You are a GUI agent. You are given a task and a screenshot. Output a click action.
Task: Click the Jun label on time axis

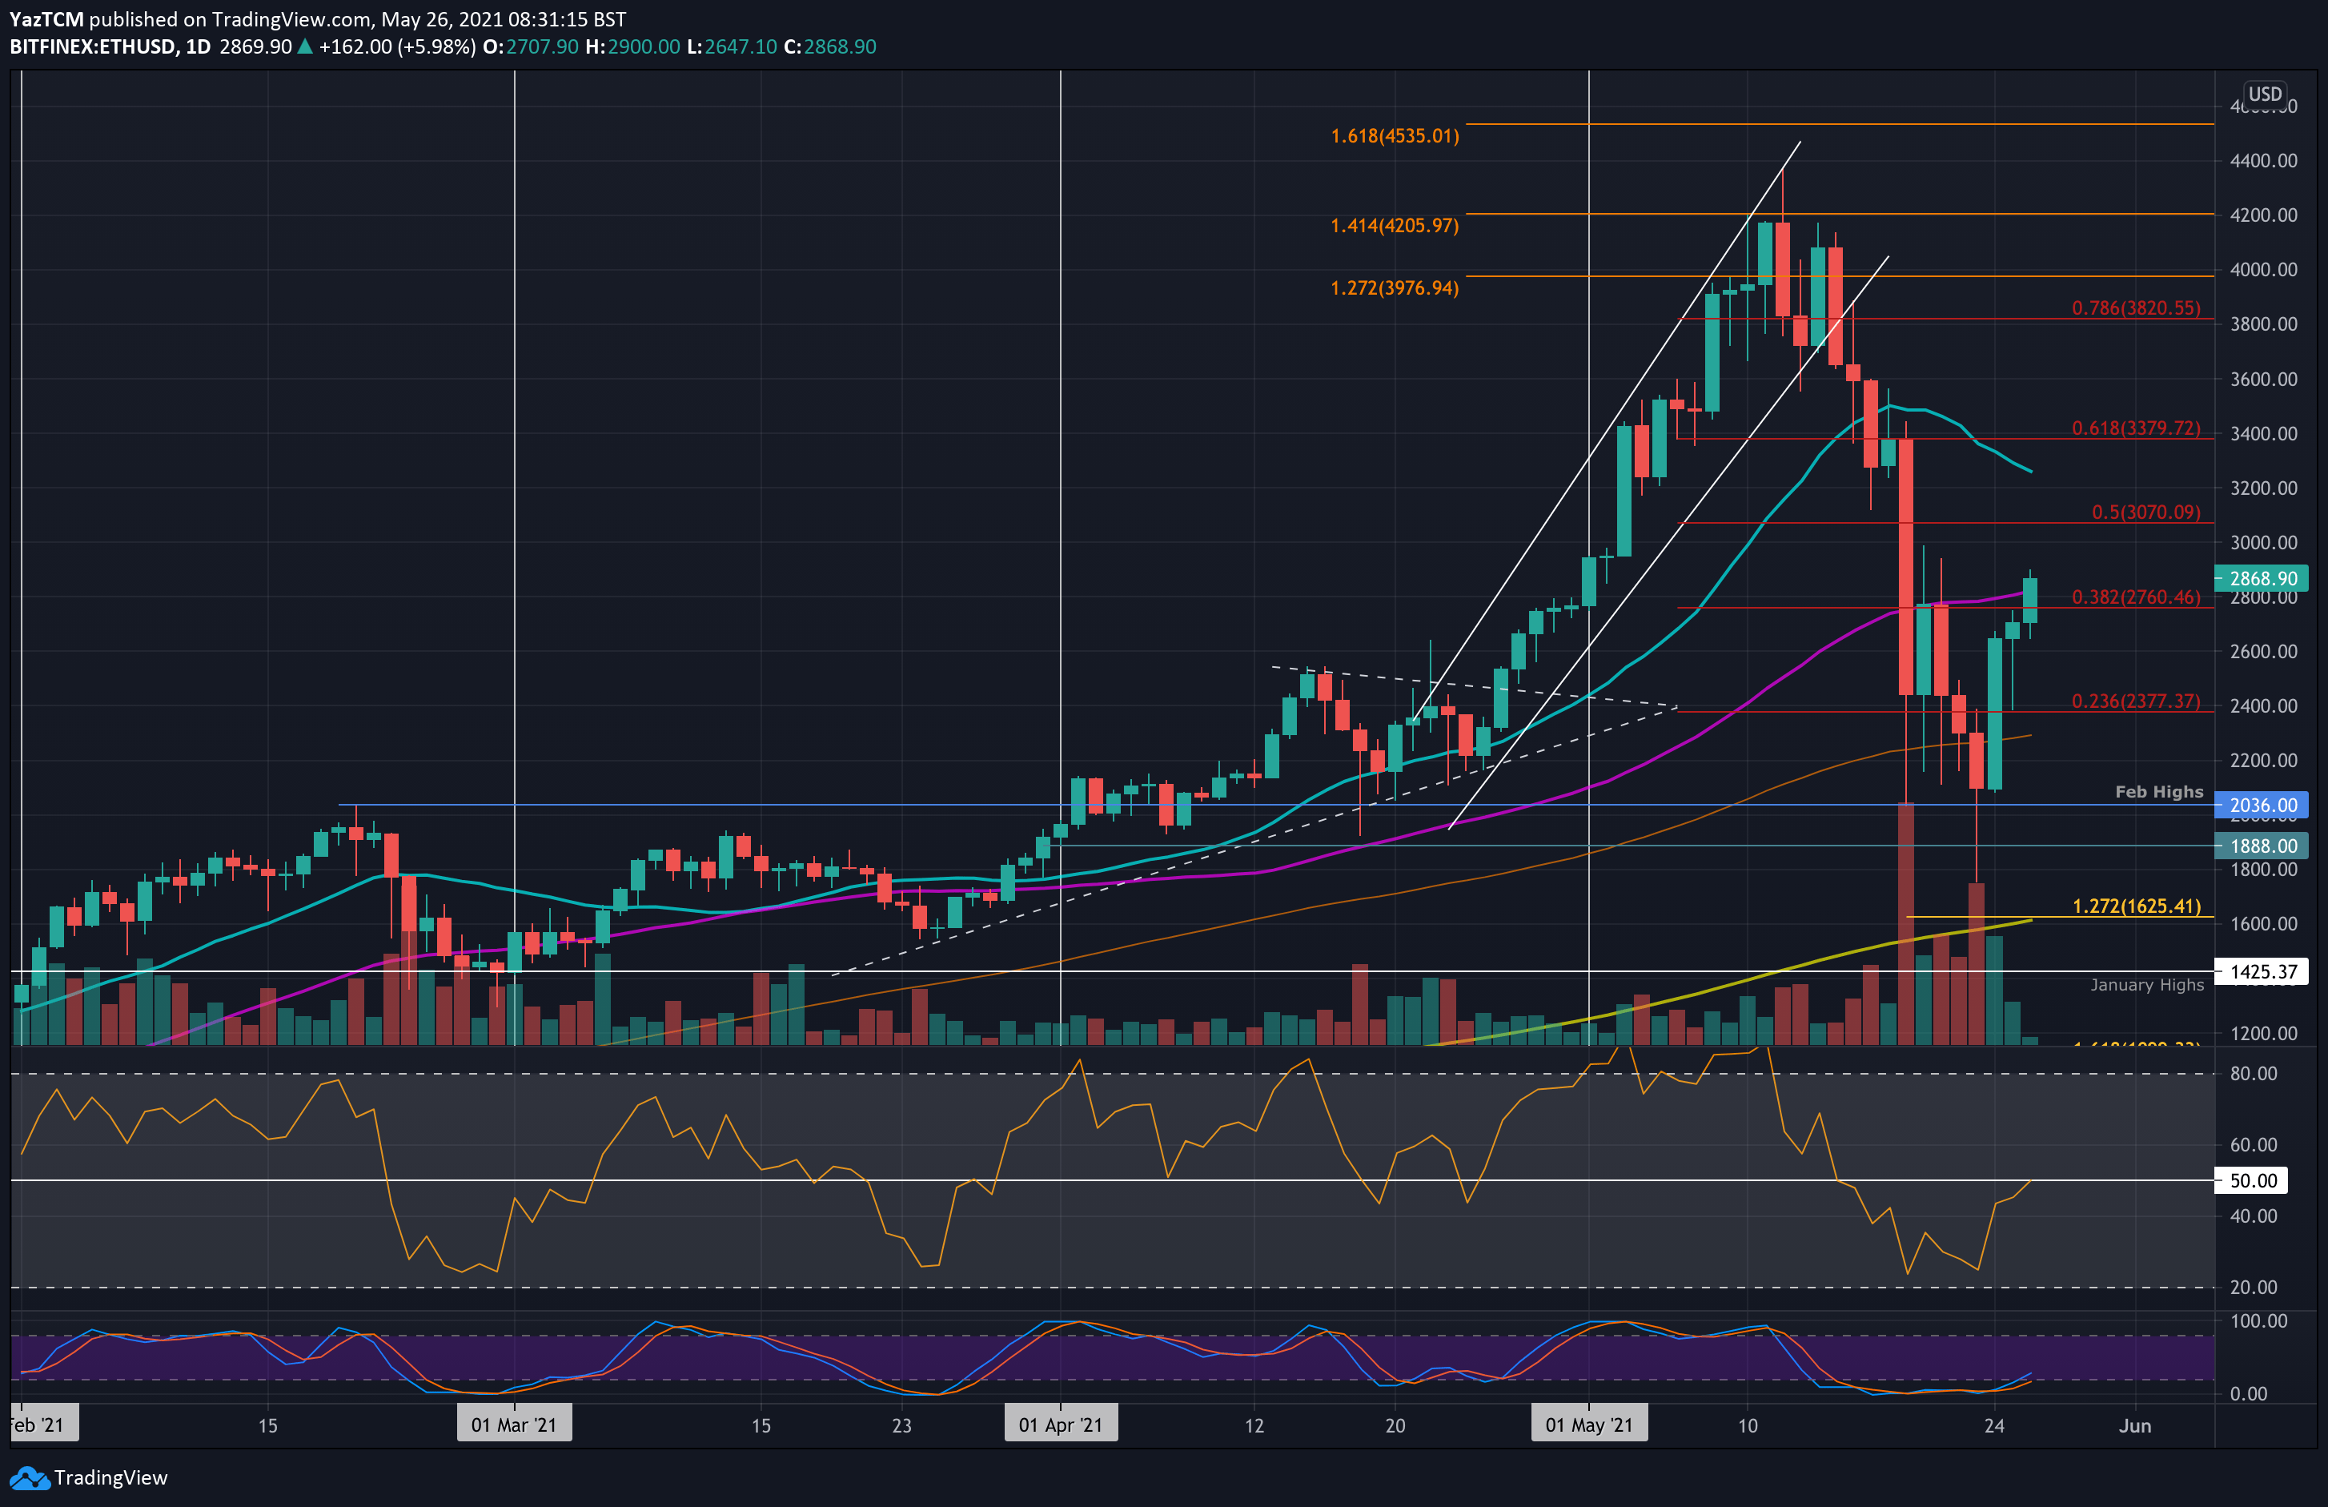coord(2134,1426)
